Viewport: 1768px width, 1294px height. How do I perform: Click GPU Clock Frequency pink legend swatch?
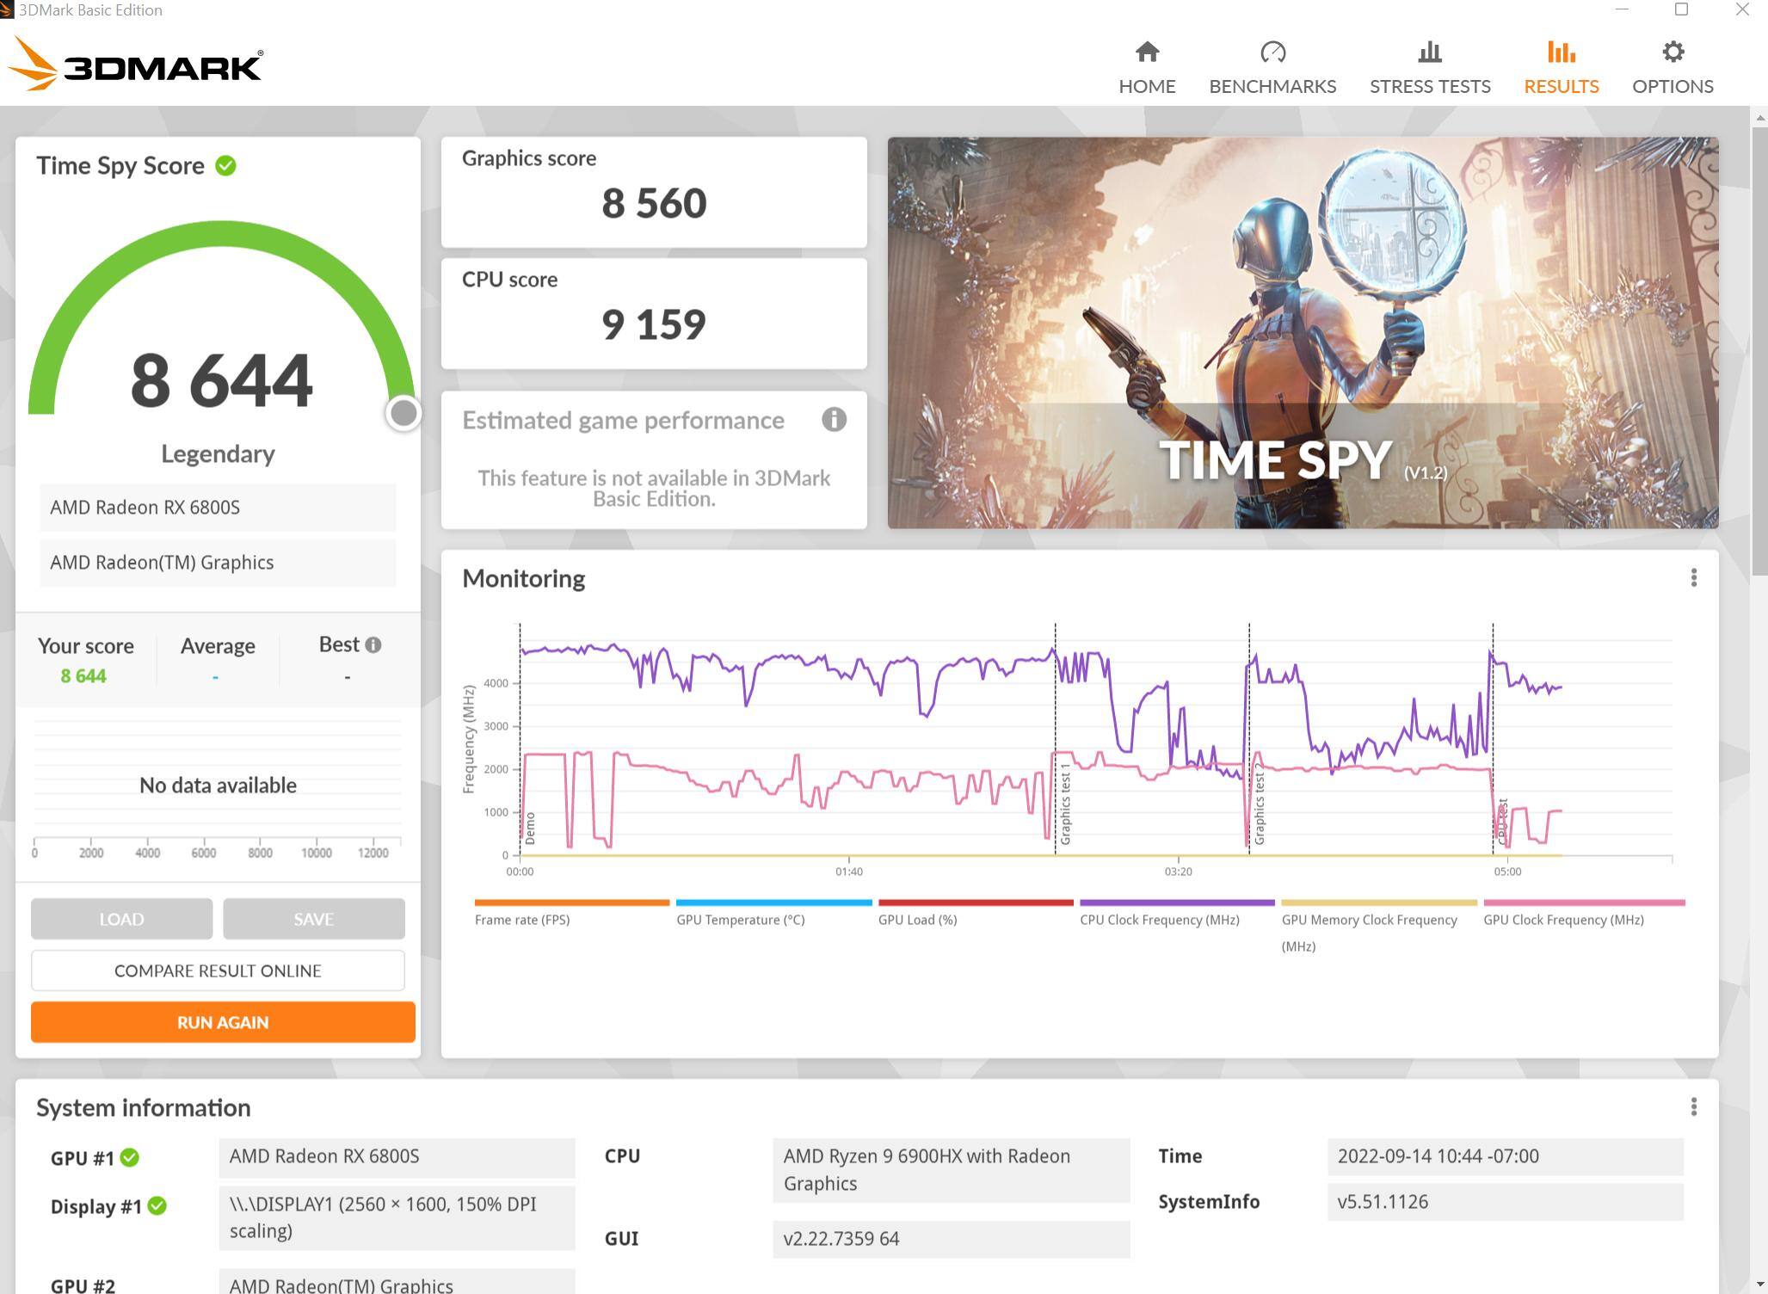click(x=1583, y=903)
